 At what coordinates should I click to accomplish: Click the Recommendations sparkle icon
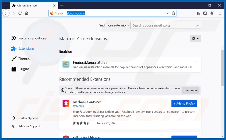click(14, 38)
